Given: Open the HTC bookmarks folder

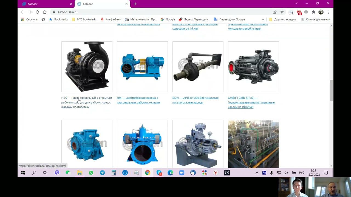Looking at the screenshot, I should tap(84, 19).
